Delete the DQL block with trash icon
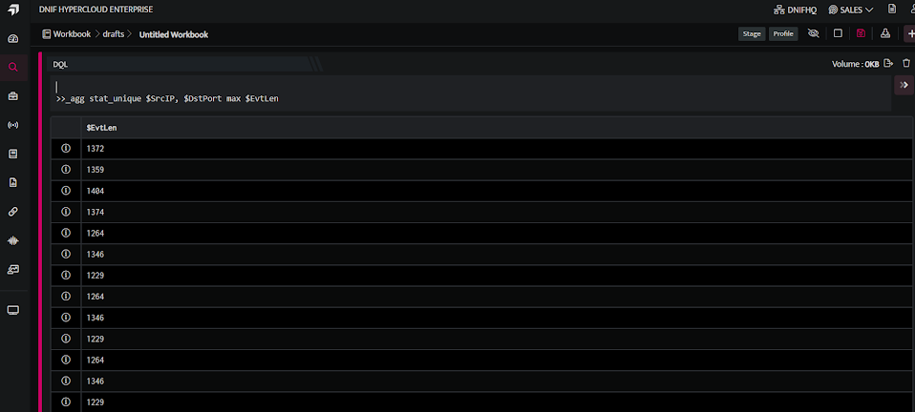The height and width of the screenshot is (412, 915). coord(905,64)
